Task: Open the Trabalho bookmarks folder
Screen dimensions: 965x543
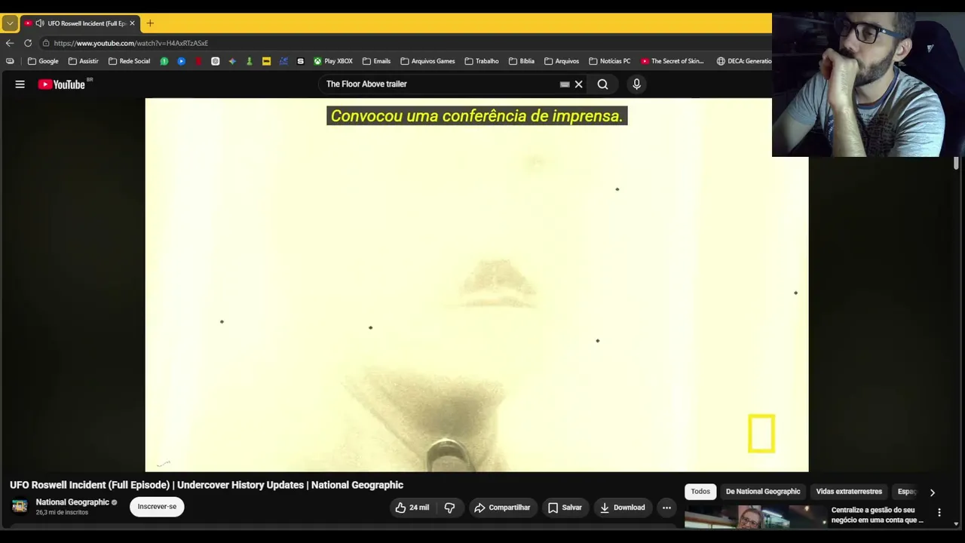Action: [x=481, y=61]
